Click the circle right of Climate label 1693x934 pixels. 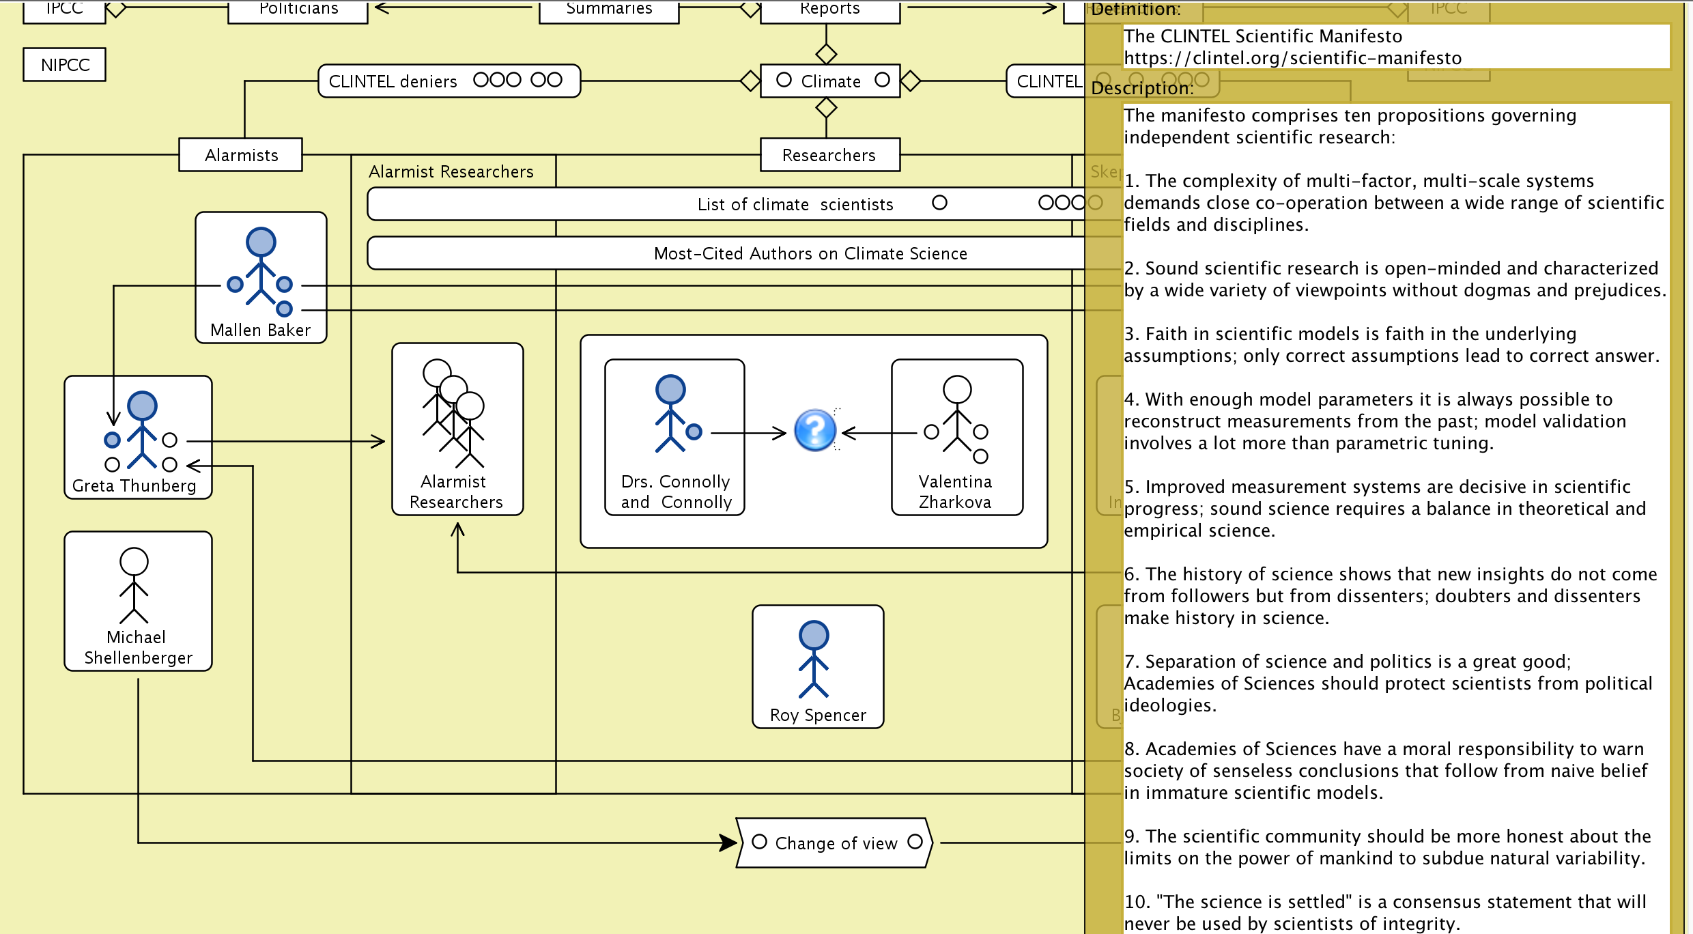point(882,80)
